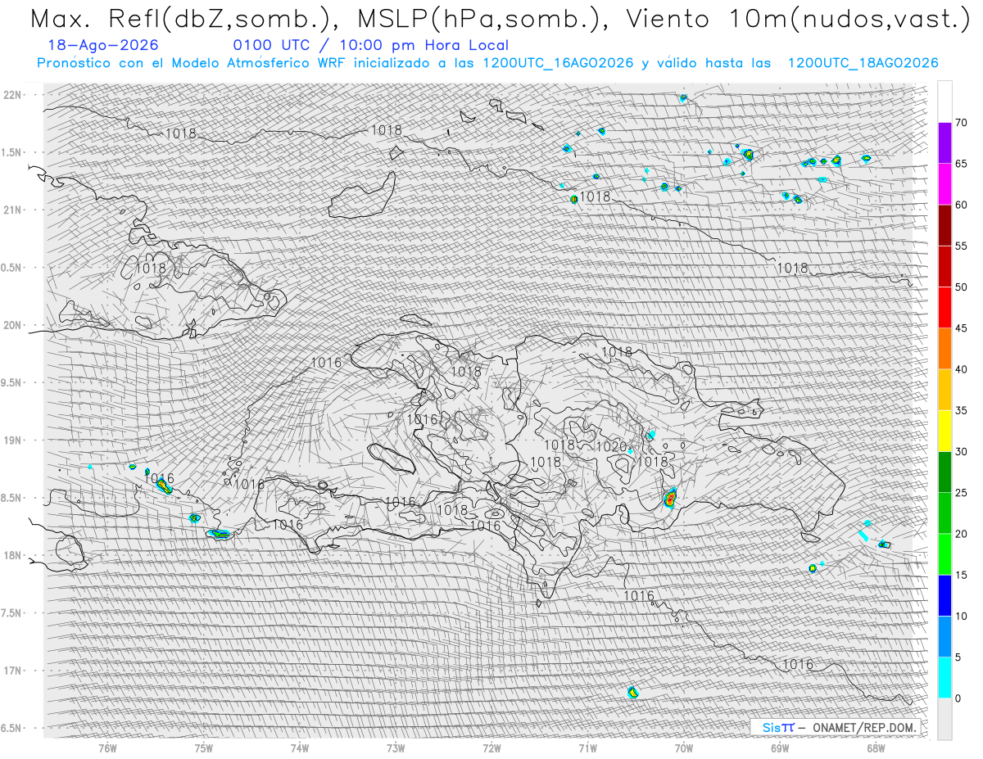Image resolution: width=983 pixels, height=759 pixels.
Task: Click the '76W' longitude label
Action: [x=107, y=747]
